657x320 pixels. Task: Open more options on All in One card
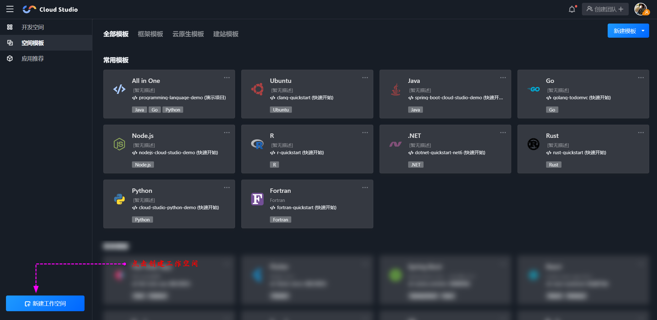pyautogui.click(x=227, y=78)
